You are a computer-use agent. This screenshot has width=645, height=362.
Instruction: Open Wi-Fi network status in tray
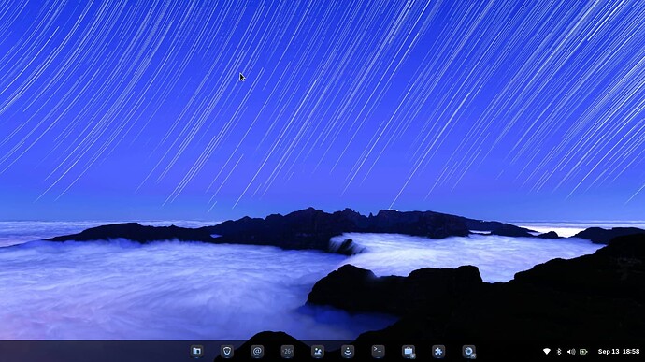(547, 352)
